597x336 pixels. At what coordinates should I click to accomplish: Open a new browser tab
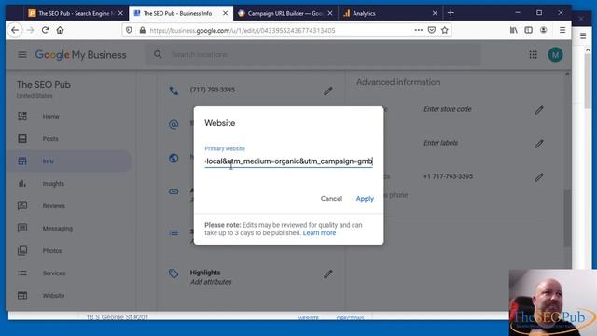(x=451, y=13)
